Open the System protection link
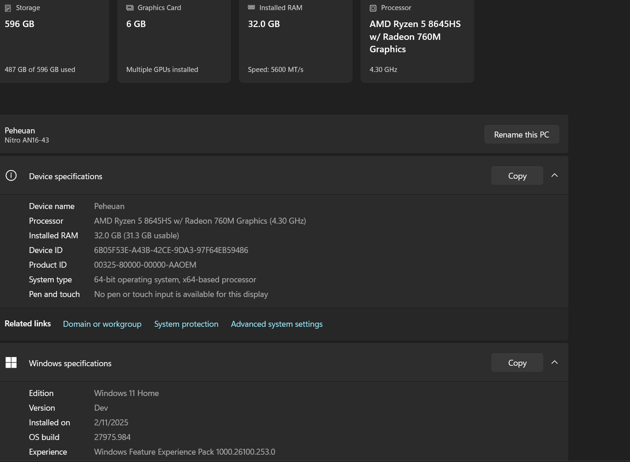The image size is (630, 462). pos(186,324)
